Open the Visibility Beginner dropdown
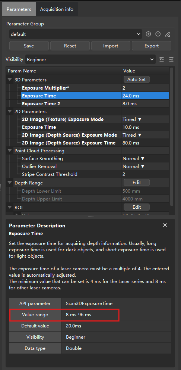Viewport: 181px width, 370px height. click(90, 60)
